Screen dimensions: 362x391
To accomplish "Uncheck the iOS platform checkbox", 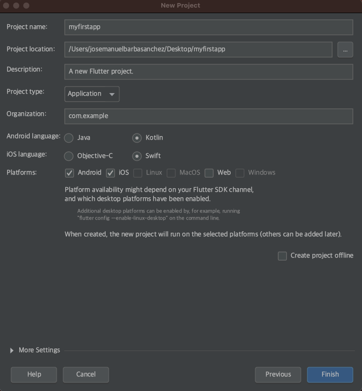I will 110,173.
